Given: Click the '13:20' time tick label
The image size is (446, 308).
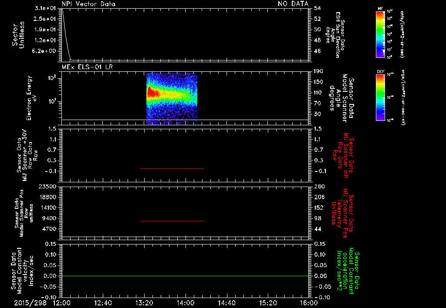Looking at the screenshot, I should point(144,303).
